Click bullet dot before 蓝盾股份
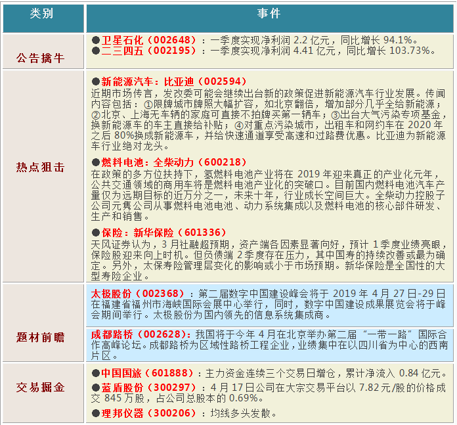457x425 pixels. tap(96, 388)
